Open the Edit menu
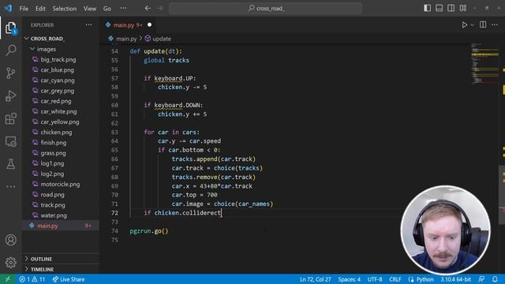Viewport: 505px width, 284px height. tap(40, 9)
